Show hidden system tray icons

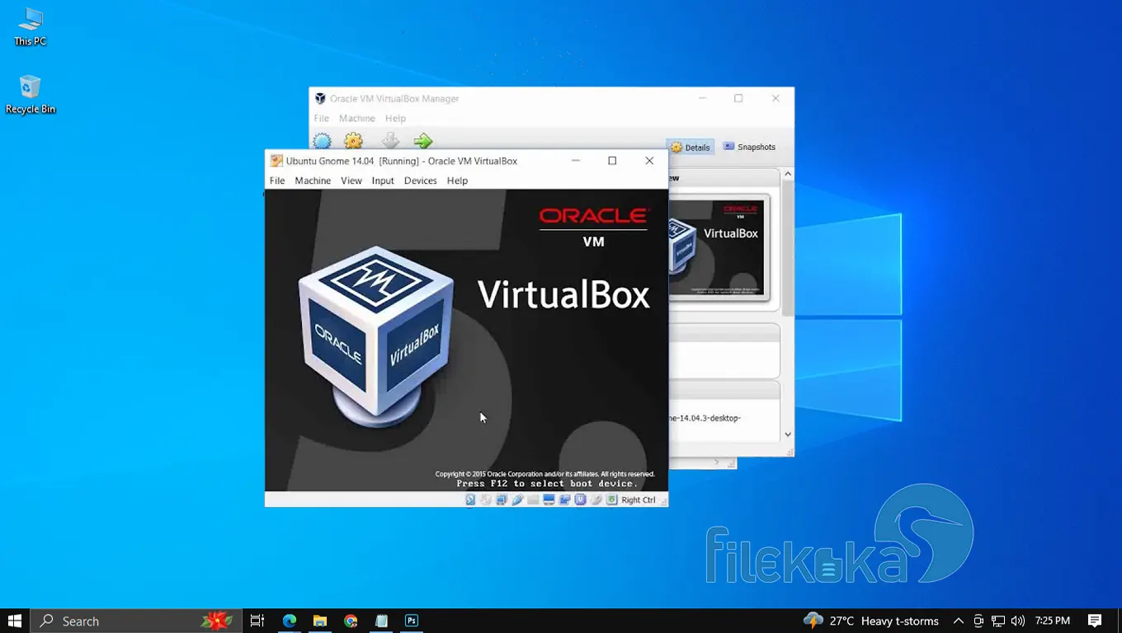[959, 621]
